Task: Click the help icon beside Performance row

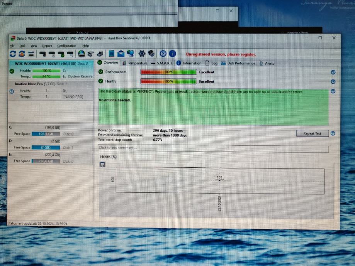Action: (x=333, y=72)
